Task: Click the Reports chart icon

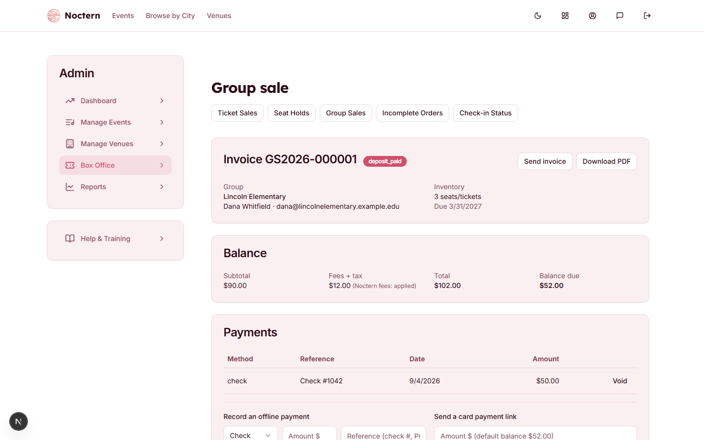Action: tap(70, 187)
